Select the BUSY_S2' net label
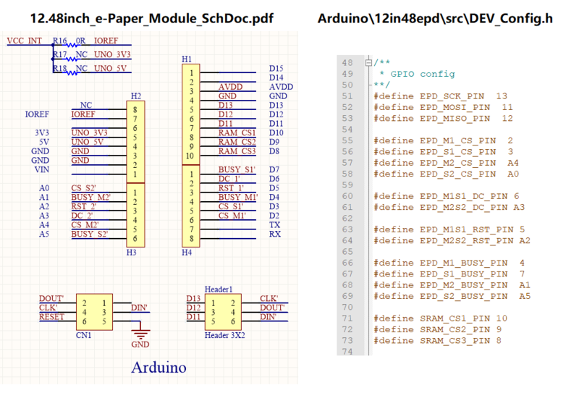 pos(90,234)
